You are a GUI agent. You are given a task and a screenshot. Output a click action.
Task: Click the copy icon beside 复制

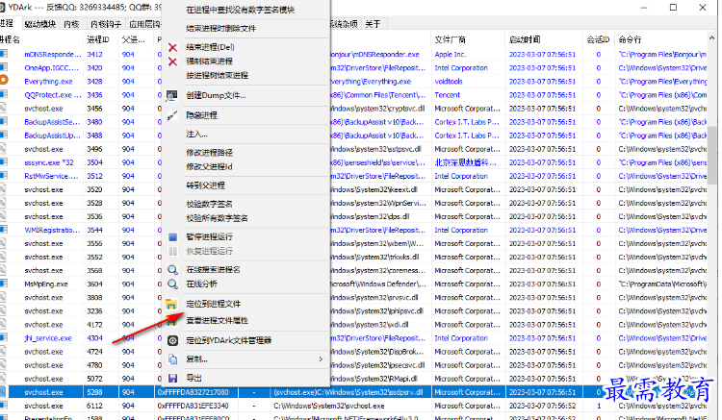tap(172, 359)
